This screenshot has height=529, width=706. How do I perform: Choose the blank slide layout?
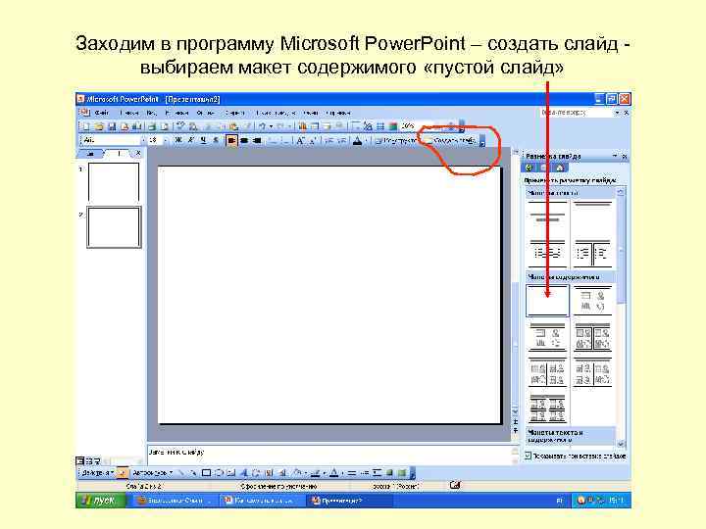coord(547,300)
